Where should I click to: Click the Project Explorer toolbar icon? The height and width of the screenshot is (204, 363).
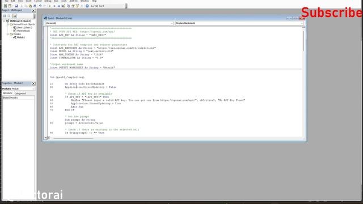coord(69,6)
